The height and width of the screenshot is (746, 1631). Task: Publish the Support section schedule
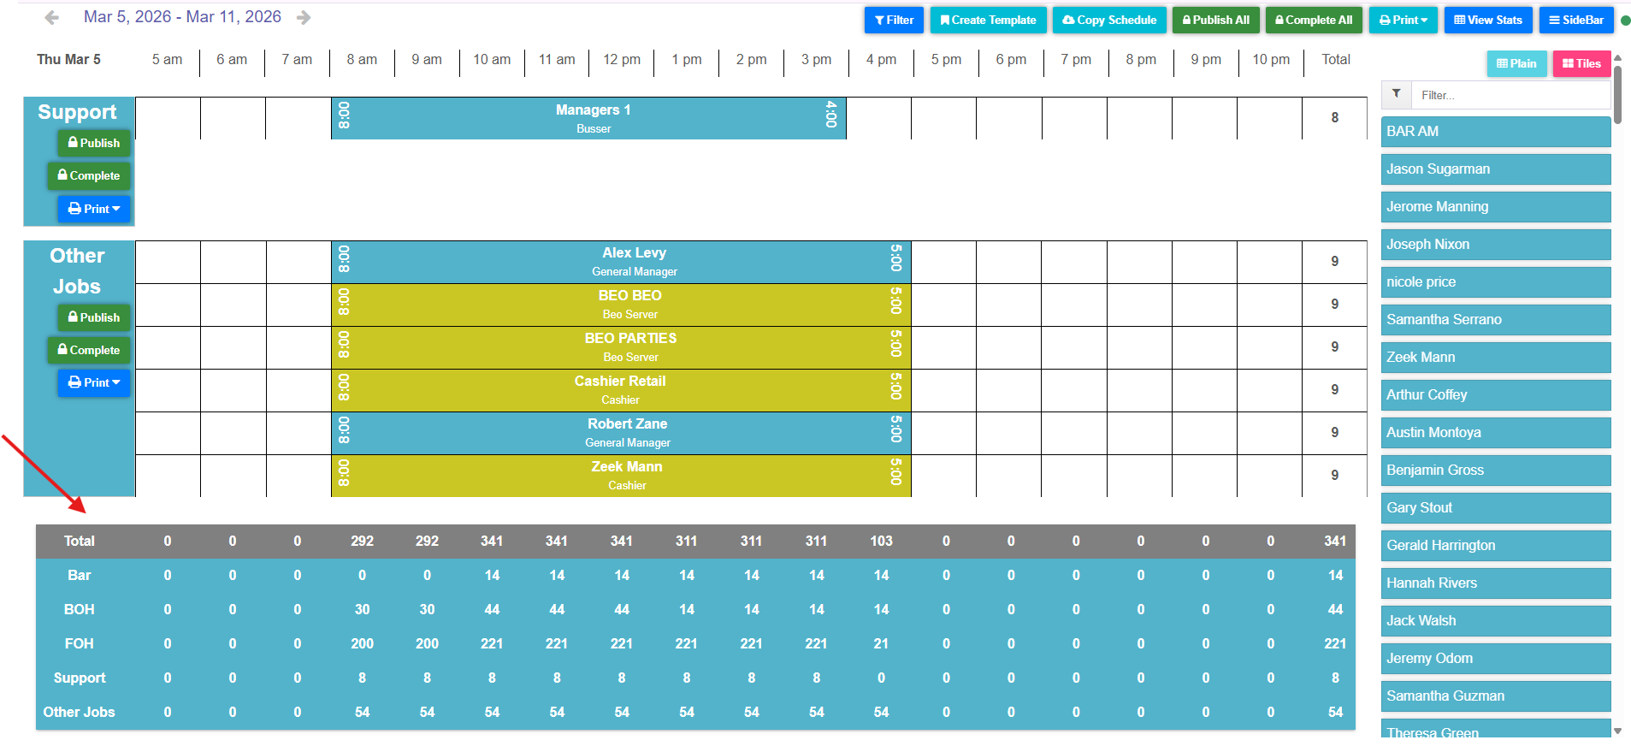click(94, 143)
